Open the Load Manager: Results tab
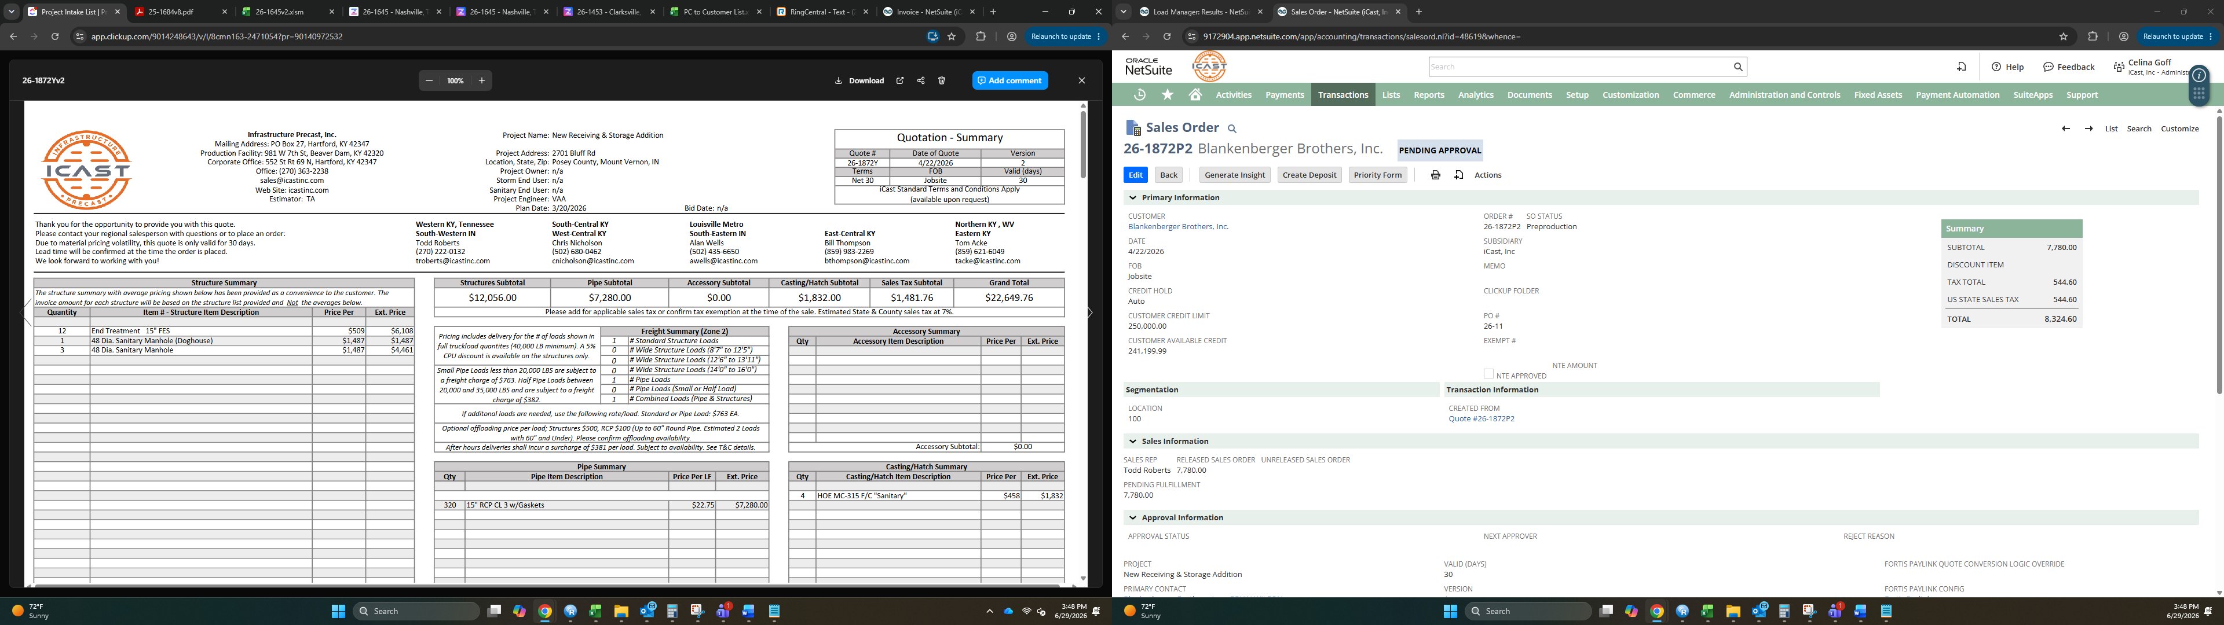The image size is (2224, 625). click(x=1200, y=12)
